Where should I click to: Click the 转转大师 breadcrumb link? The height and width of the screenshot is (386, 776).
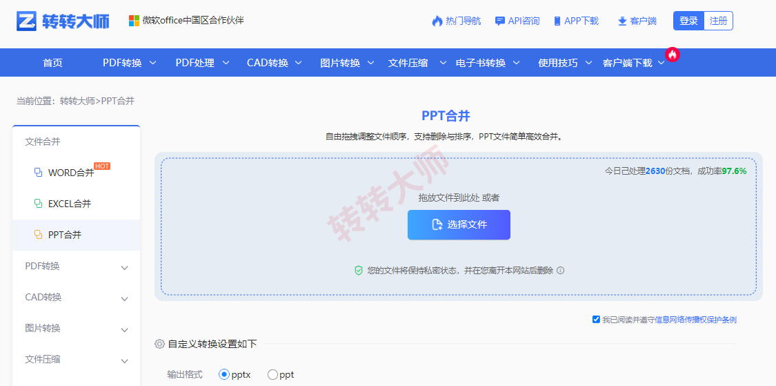click(78, 101)
